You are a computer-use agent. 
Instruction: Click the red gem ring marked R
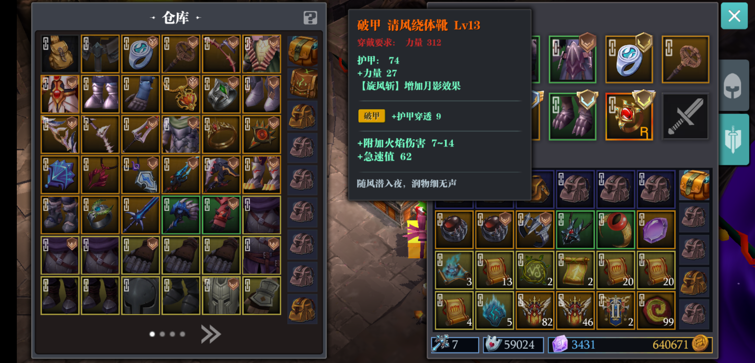(x=629, y=116)
